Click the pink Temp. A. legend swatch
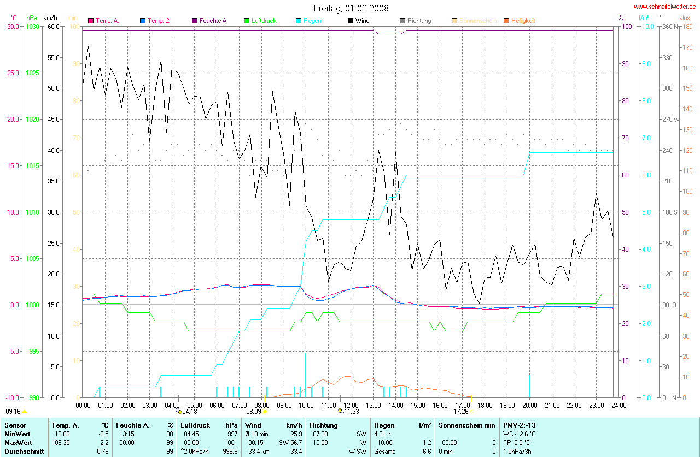The height and width of the screenshot is (457, 700). [x=91, y=21]
